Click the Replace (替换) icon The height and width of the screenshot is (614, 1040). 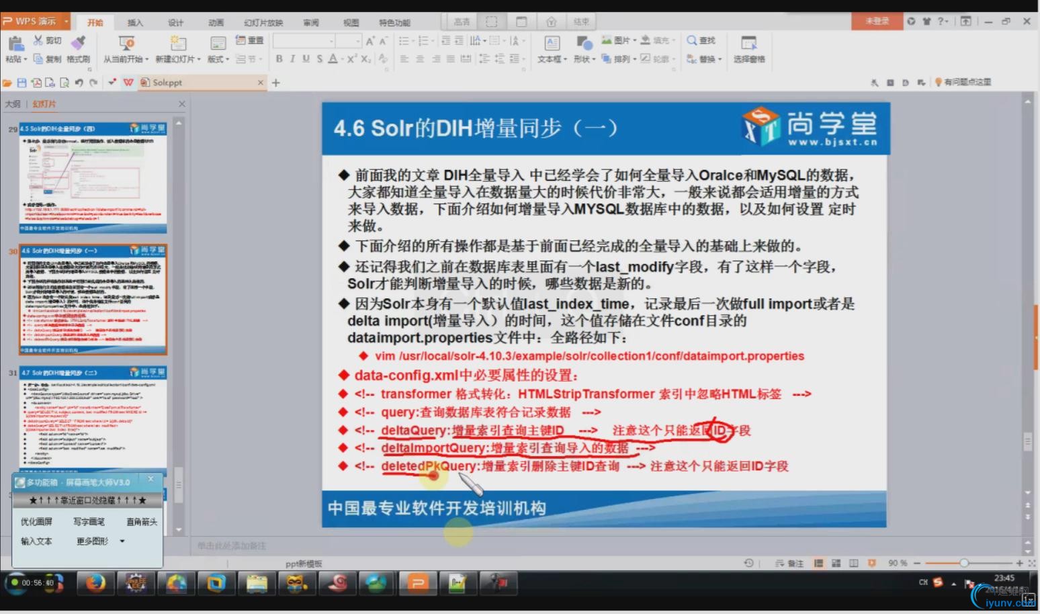coord(691,59)
